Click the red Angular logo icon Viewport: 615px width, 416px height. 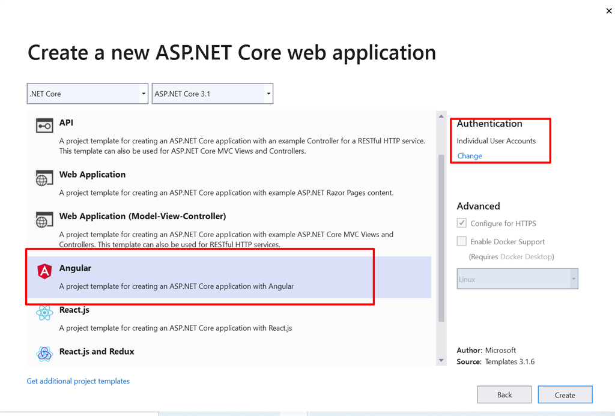click(x=44, y=271)
